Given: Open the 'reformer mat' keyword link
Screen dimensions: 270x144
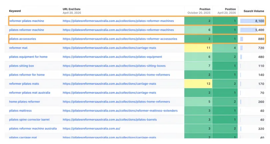Looking at the screenshot, I should click(x=18, y=48).
